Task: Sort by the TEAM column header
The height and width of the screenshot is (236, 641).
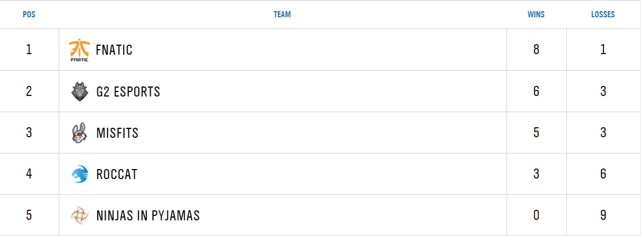Action: coord(282,15)
